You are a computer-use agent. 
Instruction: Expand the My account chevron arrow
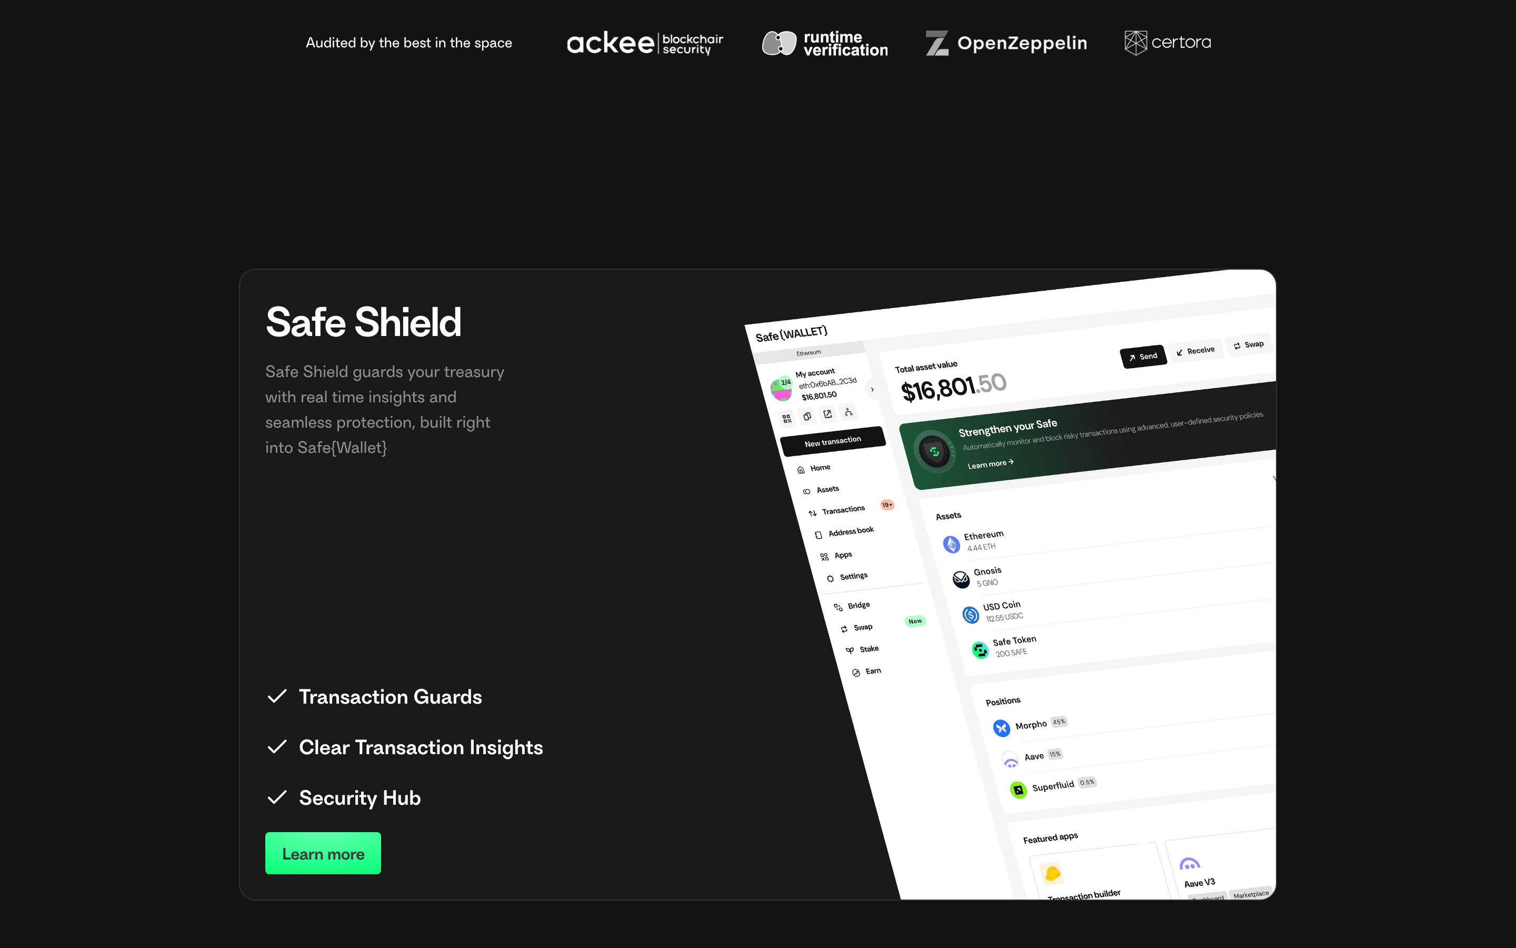point(872,389)
